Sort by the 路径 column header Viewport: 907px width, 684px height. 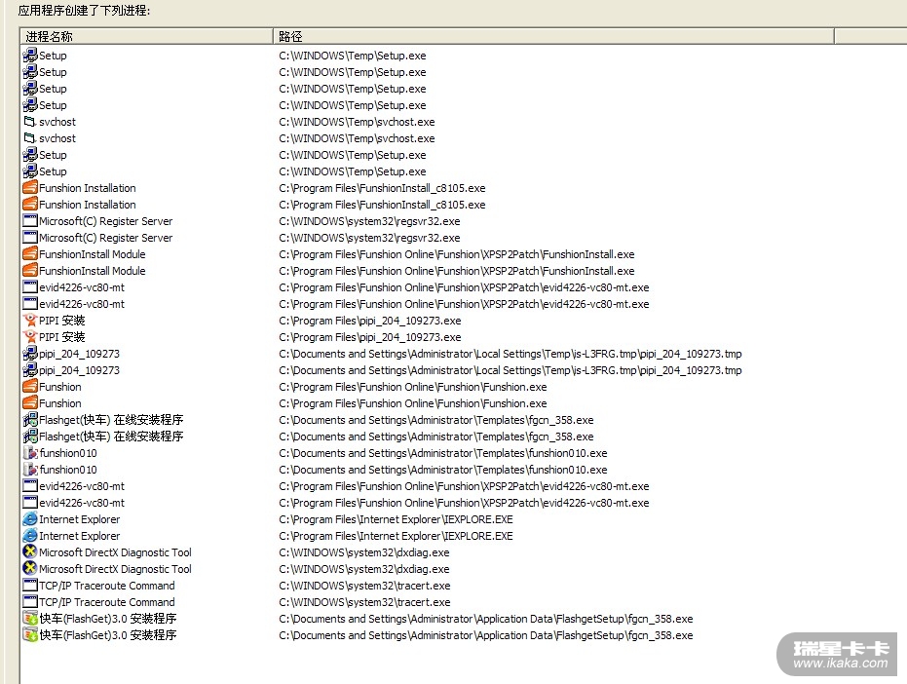553,36
